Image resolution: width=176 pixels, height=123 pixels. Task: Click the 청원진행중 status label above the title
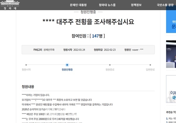tap(88, 12)
